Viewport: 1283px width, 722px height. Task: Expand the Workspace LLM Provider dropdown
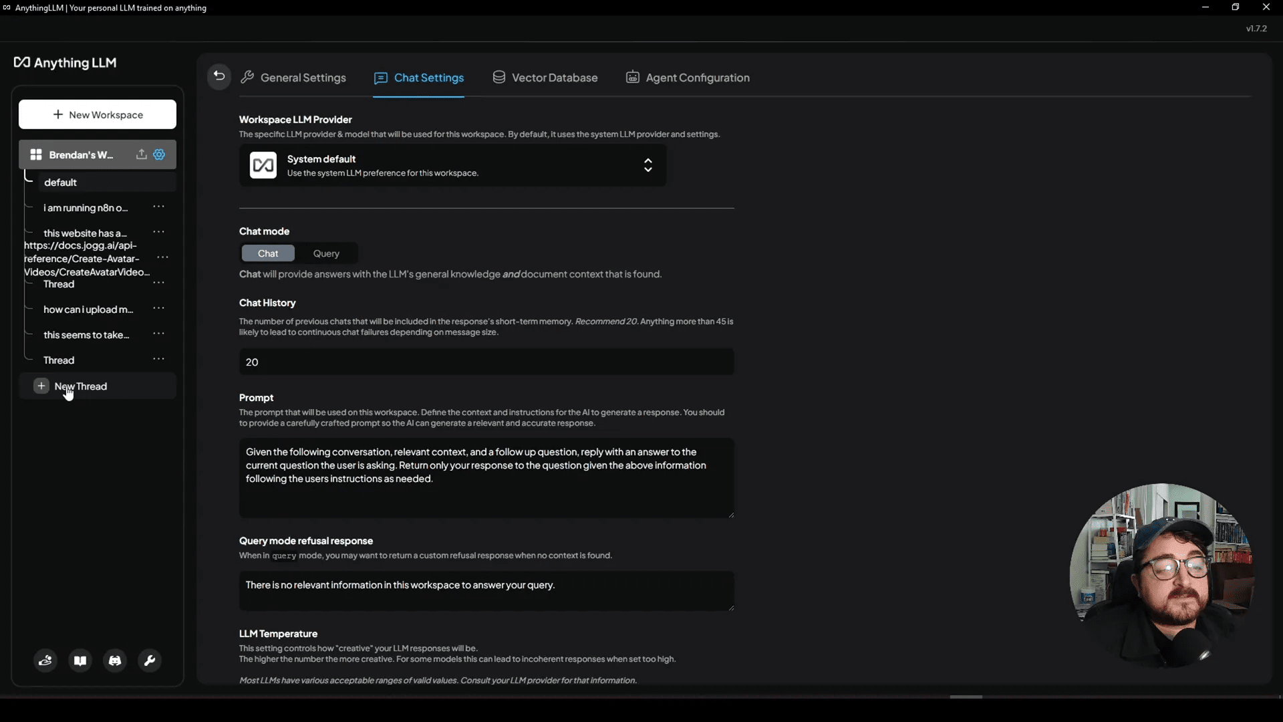point(452,165)
